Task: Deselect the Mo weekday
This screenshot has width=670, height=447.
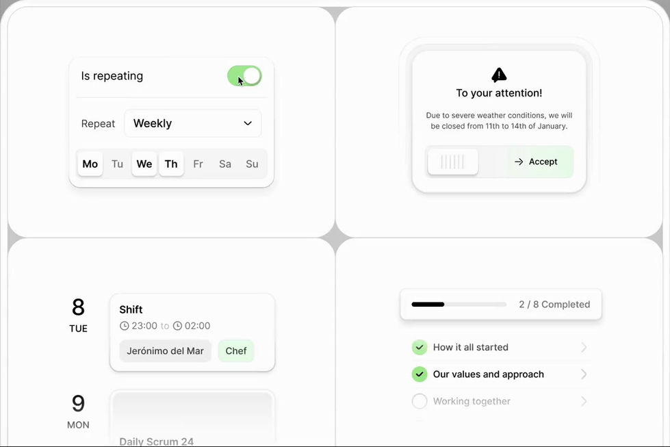Action: pyautogui.click(x=90, y=164)
